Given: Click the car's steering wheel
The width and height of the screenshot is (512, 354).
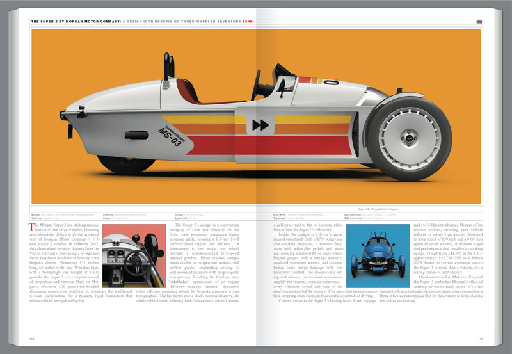Looking at the screenshot, I should (x=257, y=84).
